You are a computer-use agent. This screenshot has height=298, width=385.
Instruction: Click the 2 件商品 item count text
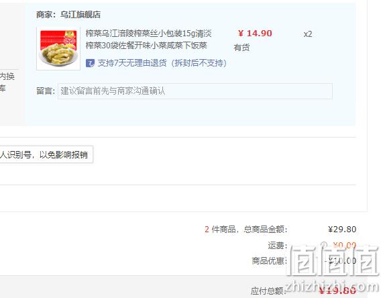[x=220, y=230]
